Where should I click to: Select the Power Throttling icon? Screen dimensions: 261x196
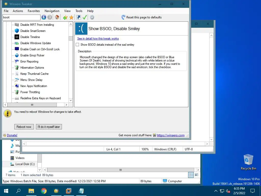(17, 92)
